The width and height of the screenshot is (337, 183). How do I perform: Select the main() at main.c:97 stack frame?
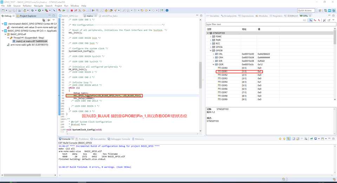[30, 41]
